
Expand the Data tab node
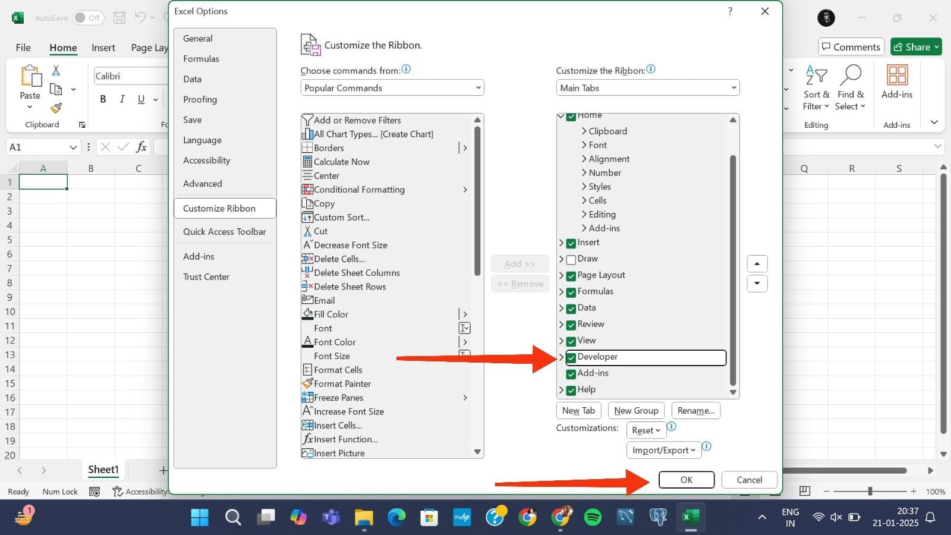(x=561, y=308)
